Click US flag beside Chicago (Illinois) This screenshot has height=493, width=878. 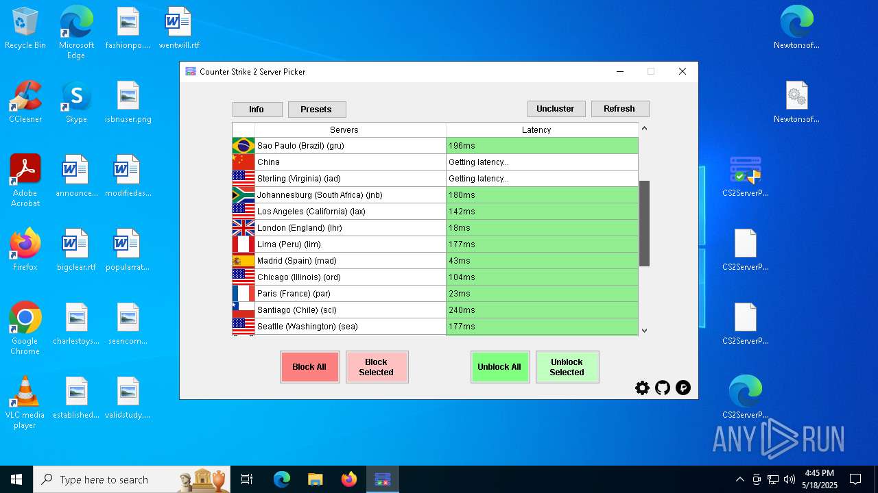tap(244, 277)
